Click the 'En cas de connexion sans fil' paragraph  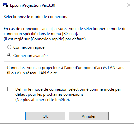coord(65,31)
